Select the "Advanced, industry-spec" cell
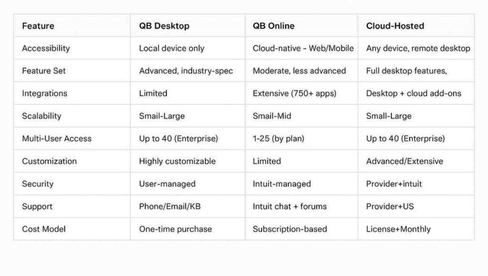Viewport: 488px width, 276px height. pos(186,71)
